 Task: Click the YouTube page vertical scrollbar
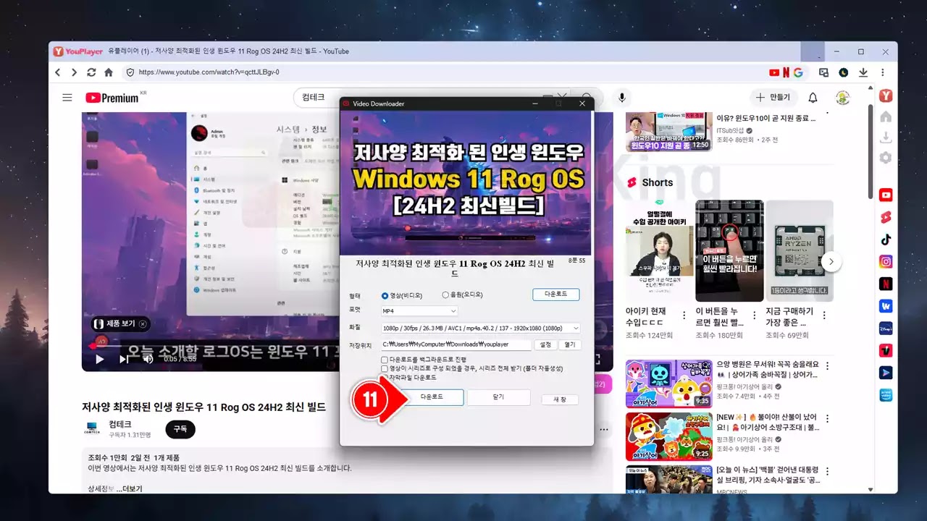tap(871, 152)
